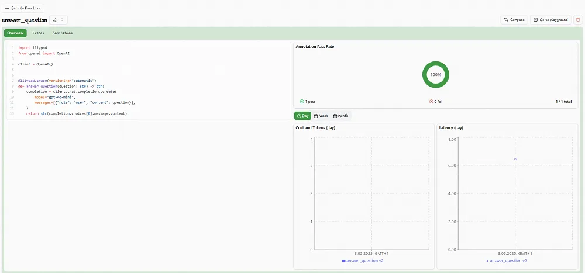Screen dimensions: 585x273
Task: Switch the time range to Week
Action: click(x=321, y=116)
